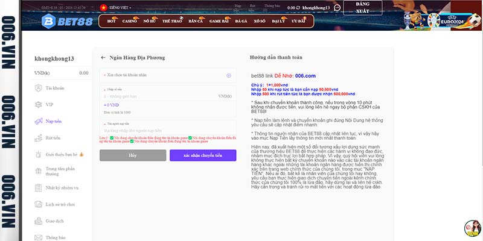Open the NỔ HŨ menu
This screenshot has width=483, height=241.
pos(149,21)
